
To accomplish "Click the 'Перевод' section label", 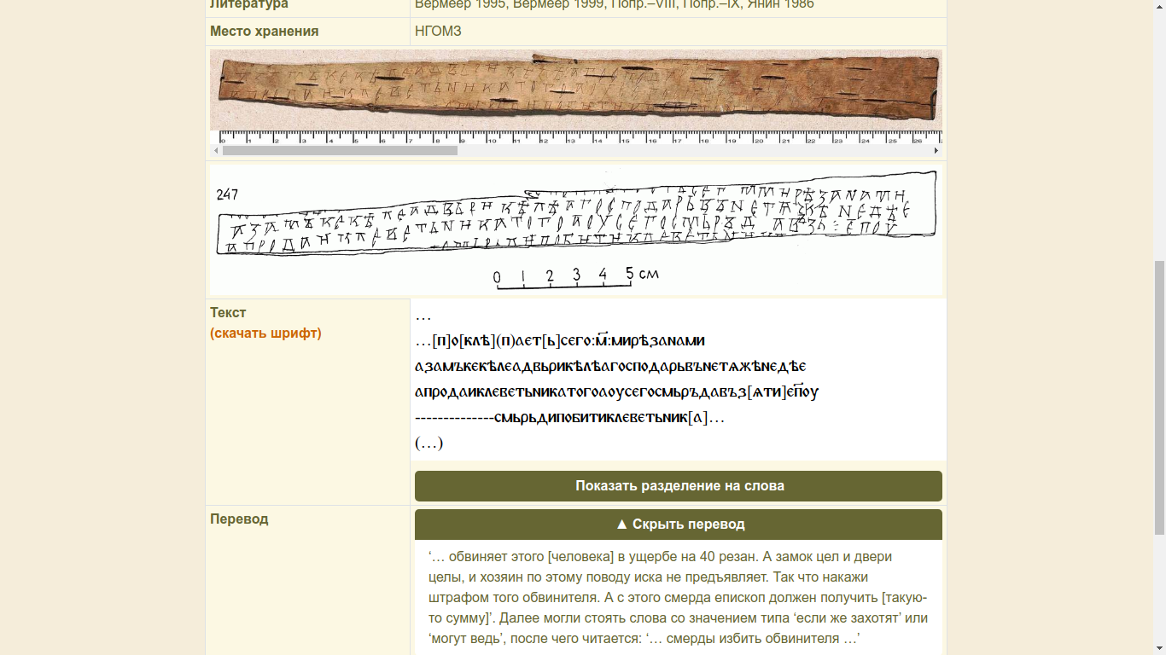I will point(239,519).
